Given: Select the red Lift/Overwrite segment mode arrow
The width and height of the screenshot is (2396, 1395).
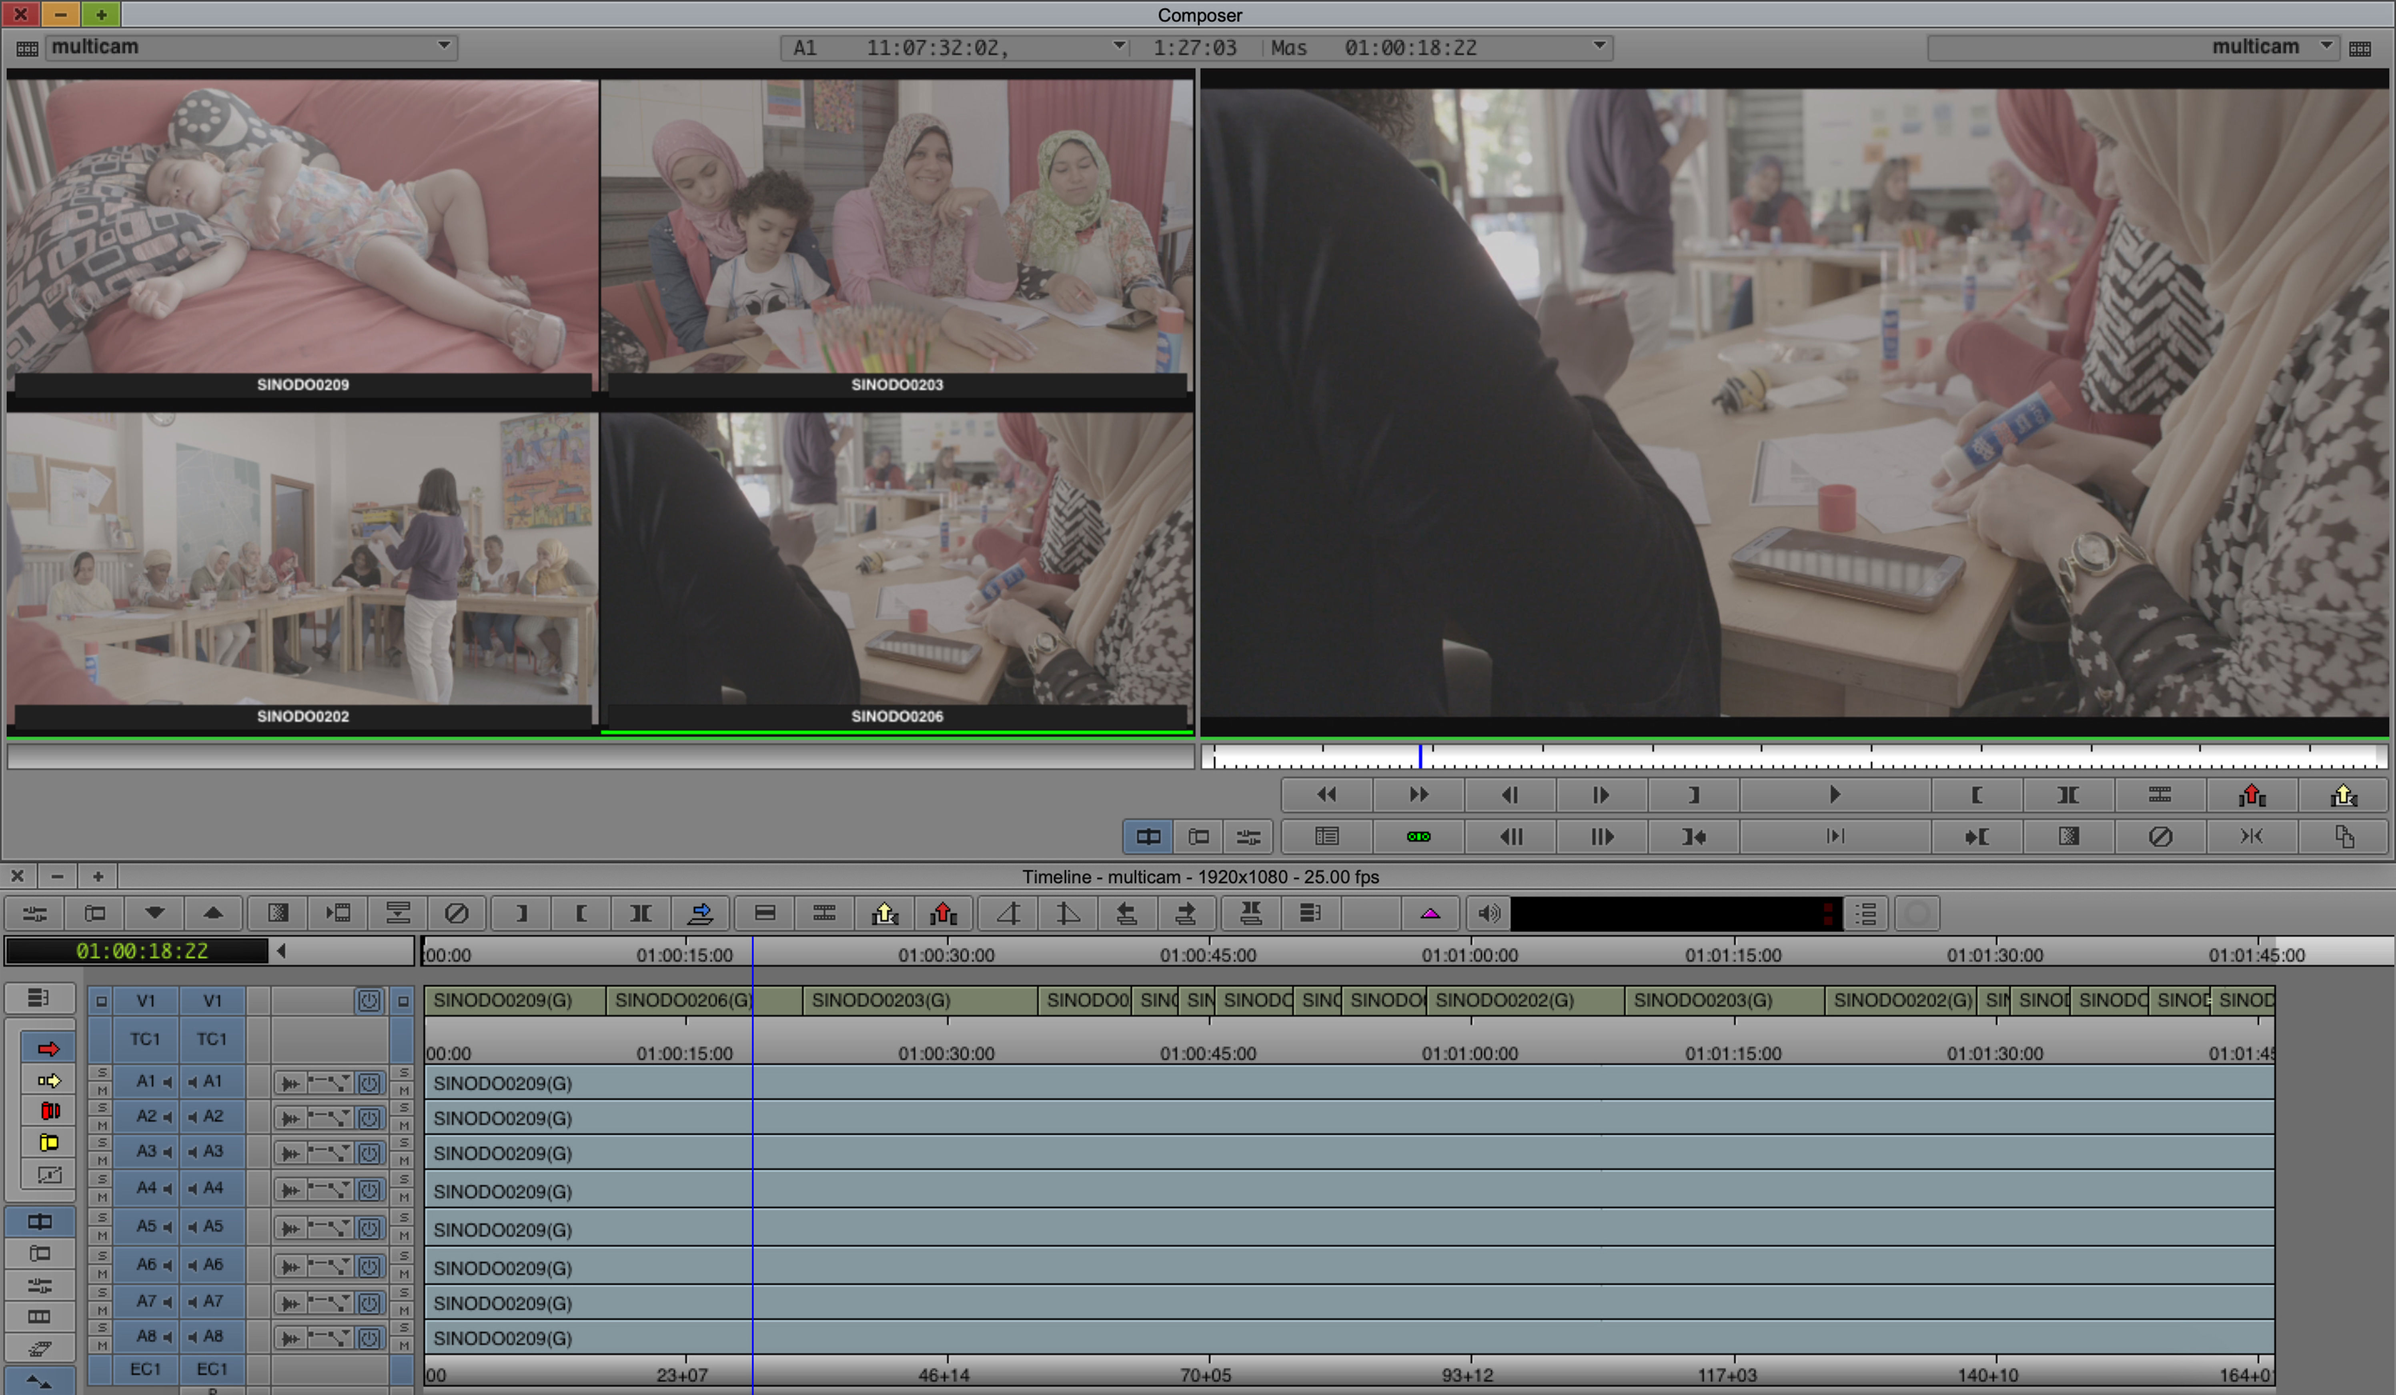Looking at the screenshot, I should [x=48, y=1048].
